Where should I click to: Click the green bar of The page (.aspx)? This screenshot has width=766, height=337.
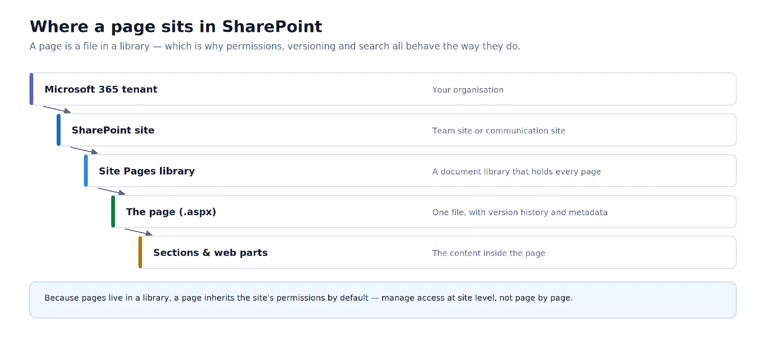point(113,211)
